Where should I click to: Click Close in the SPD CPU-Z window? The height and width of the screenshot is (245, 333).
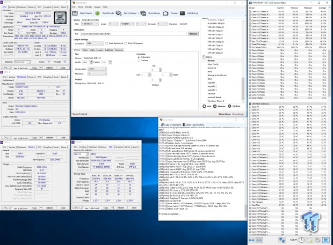point(134,207)
